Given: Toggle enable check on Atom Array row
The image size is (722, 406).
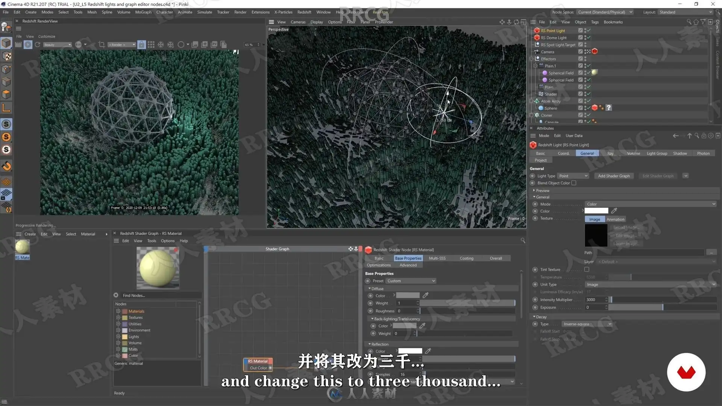Looking at the screenshot, I should click(x=589, y=101).
